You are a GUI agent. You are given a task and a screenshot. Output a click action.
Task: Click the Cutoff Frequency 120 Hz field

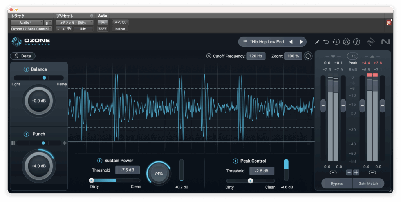click(256, 56)
